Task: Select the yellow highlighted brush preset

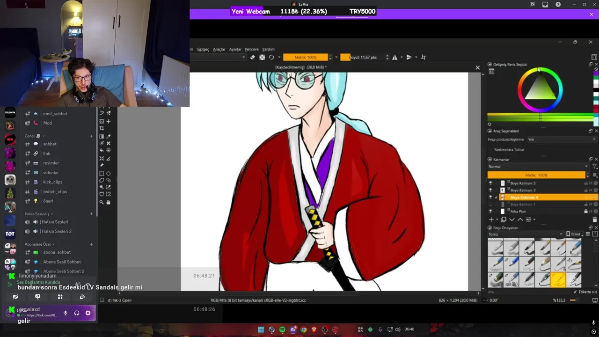Action: tap(558, 280)
